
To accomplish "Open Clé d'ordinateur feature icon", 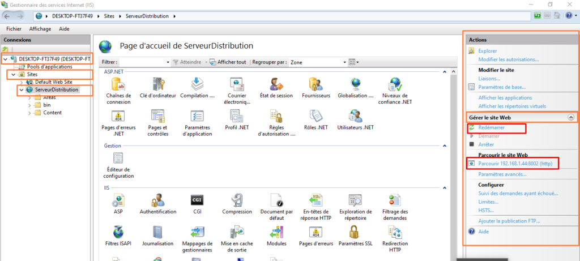I will pos(159,84).
